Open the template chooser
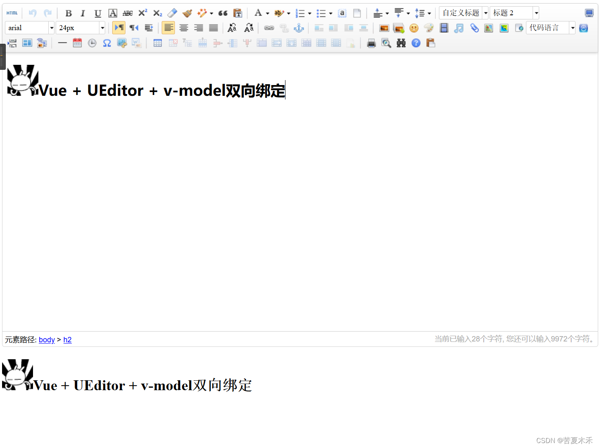The height and width of the screenshot is (448, 599). 27,43
